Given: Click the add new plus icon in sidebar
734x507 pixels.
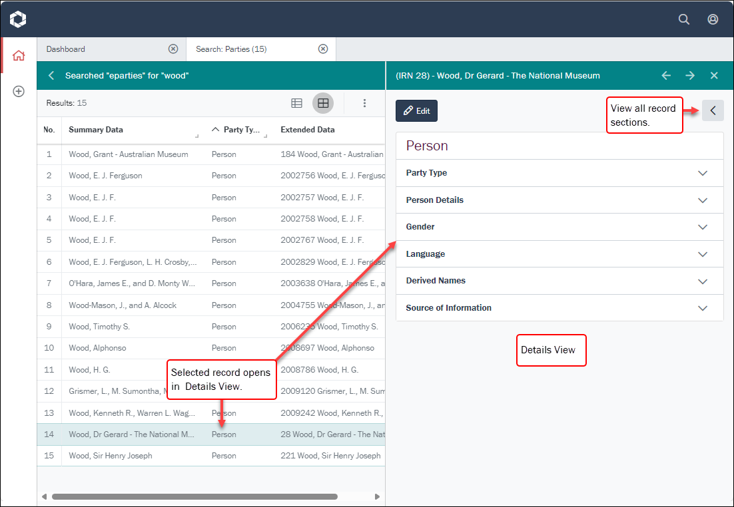Looking at the screenshot, I should [x=19, y=91].
